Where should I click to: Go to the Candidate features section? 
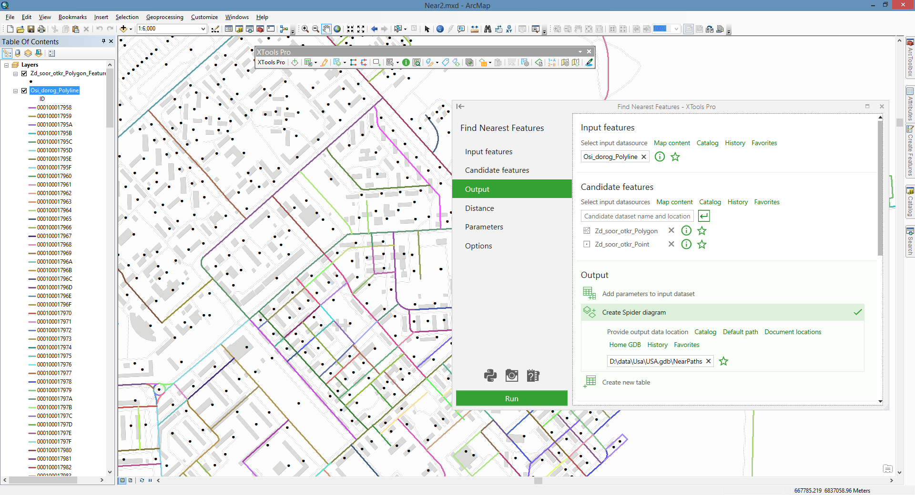[512, 170]
